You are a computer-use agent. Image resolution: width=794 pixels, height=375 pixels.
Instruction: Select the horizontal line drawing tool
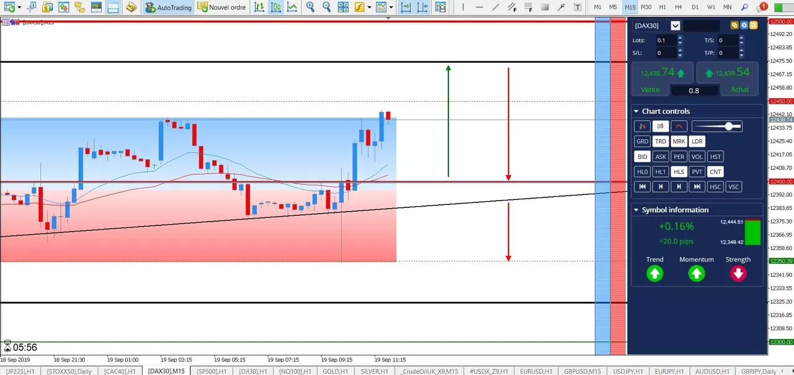tap(479, 7)
